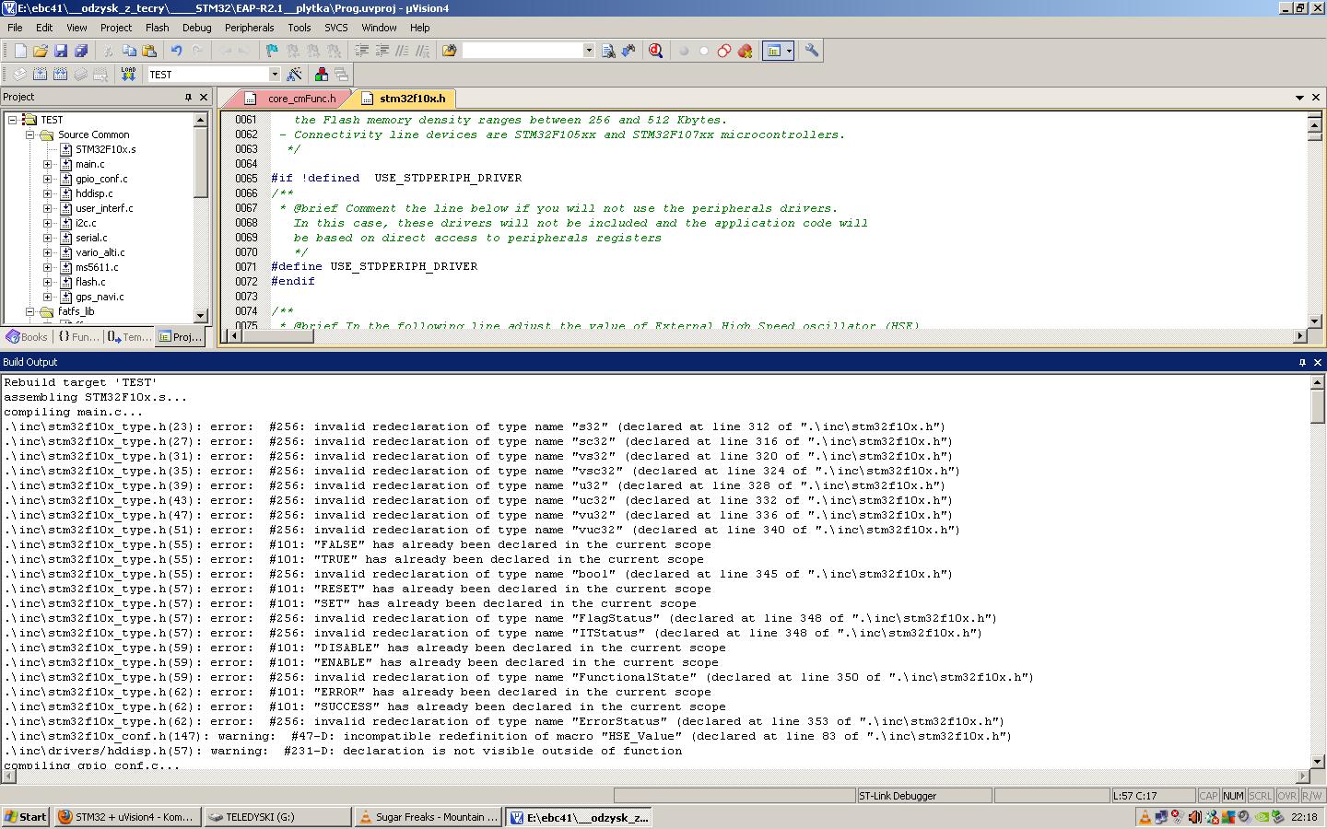
Task: Switch to the Templates panel tab
Action: 129,337
